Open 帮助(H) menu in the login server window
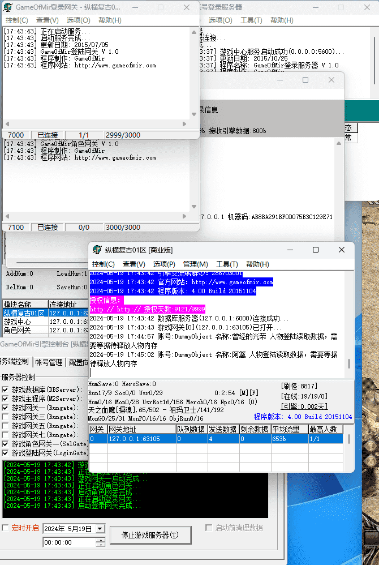This screenshot has width=379, height=565. coord(282,20)
